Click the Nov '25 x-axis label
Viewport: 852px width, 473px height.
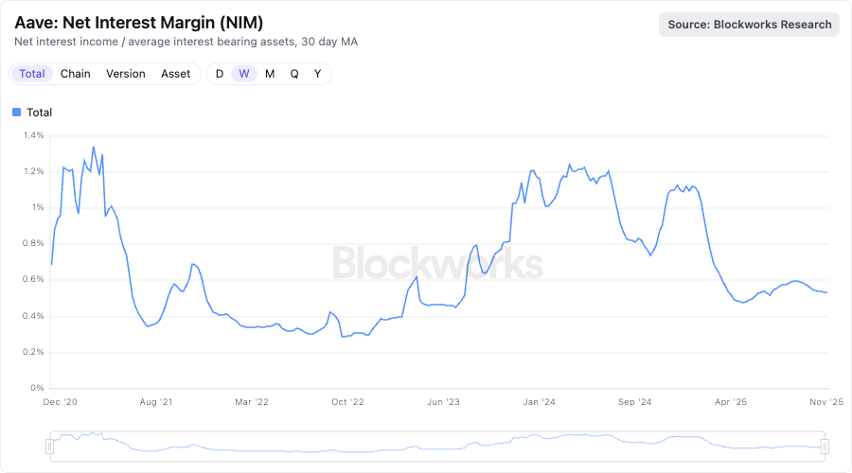[x=826, y=402]
